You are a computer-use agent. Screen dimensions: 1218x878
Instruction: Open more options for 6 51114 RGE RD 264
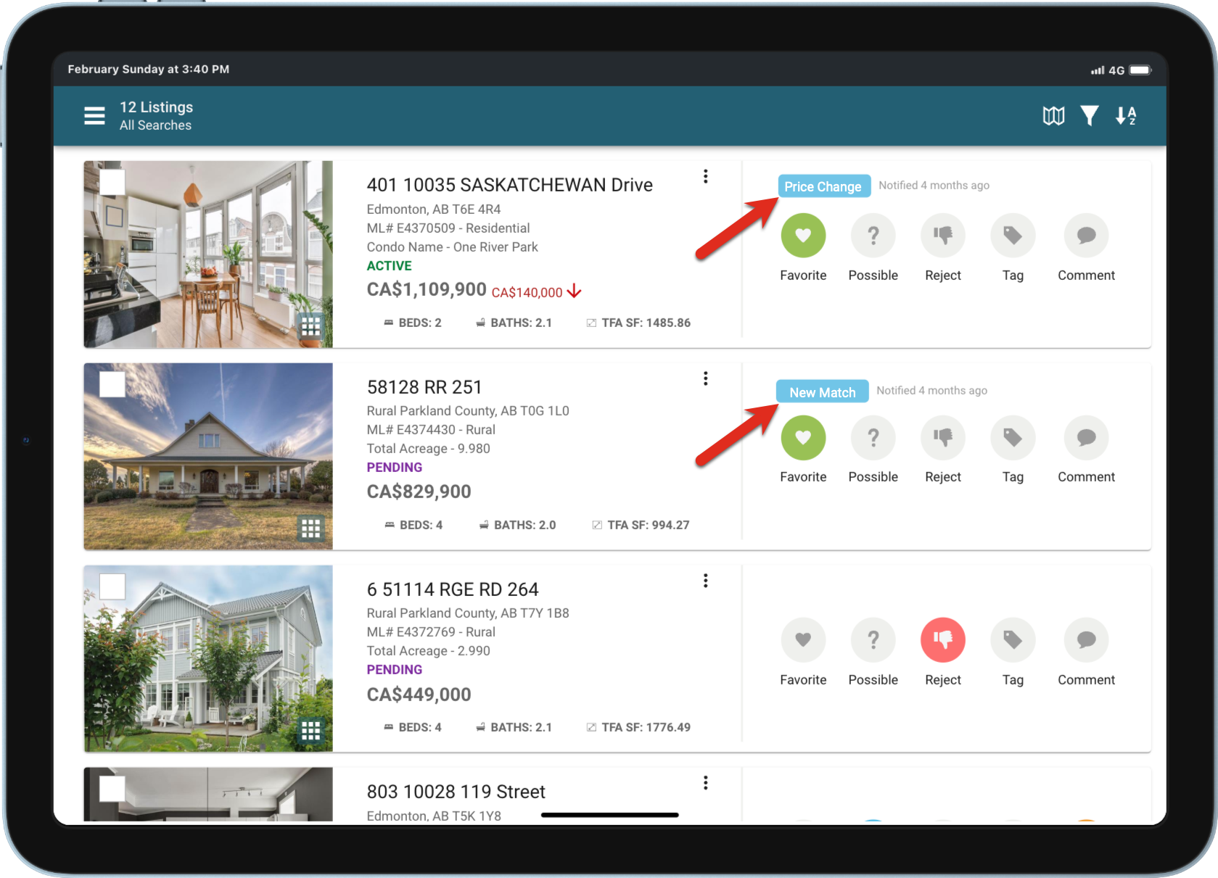[705, 581]
